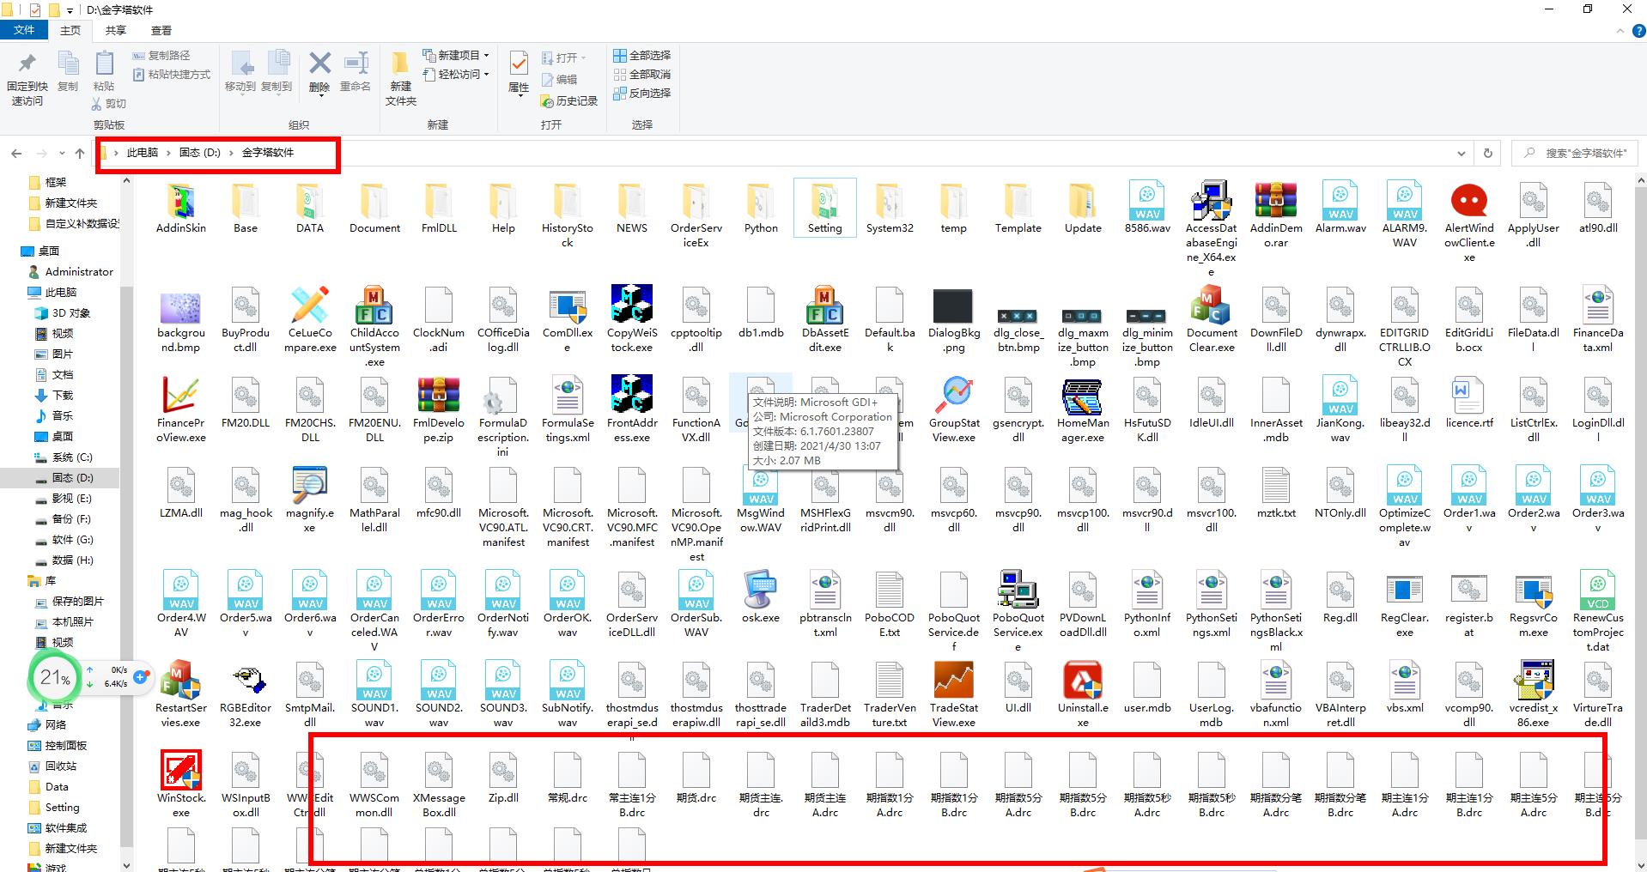Select the Uninstall.exe red icon

click(1082, 681)
